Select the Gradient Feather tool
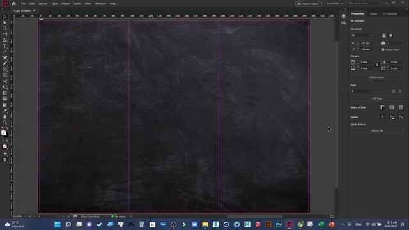The image size is (409, 230). [x=4, y=99]
